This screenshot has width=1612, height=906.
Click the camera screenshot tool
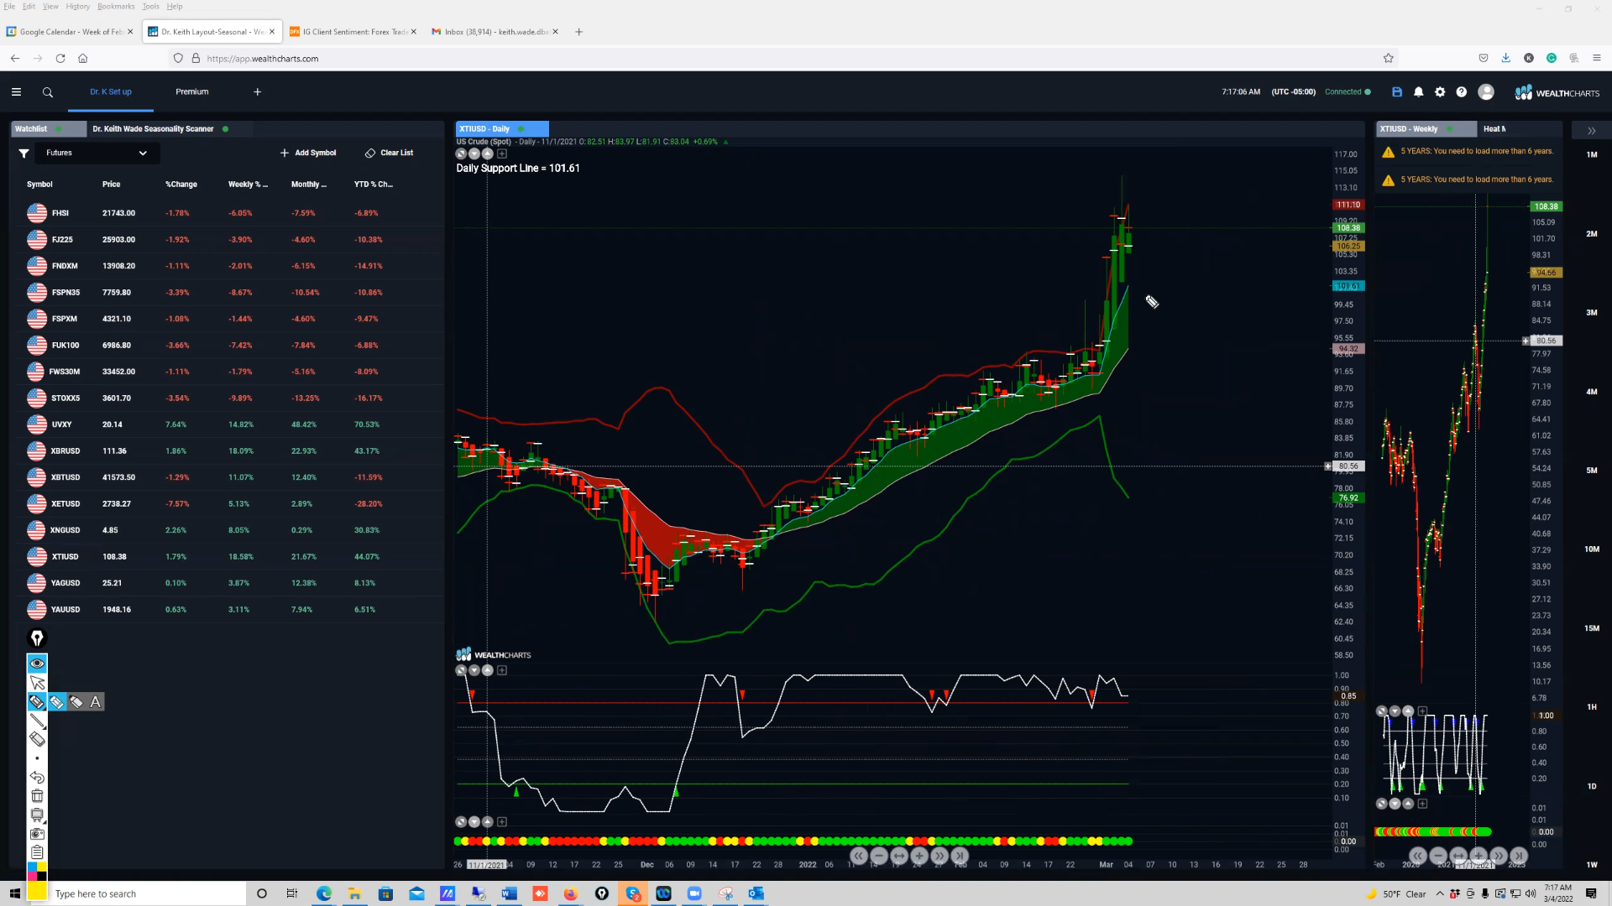37,834
